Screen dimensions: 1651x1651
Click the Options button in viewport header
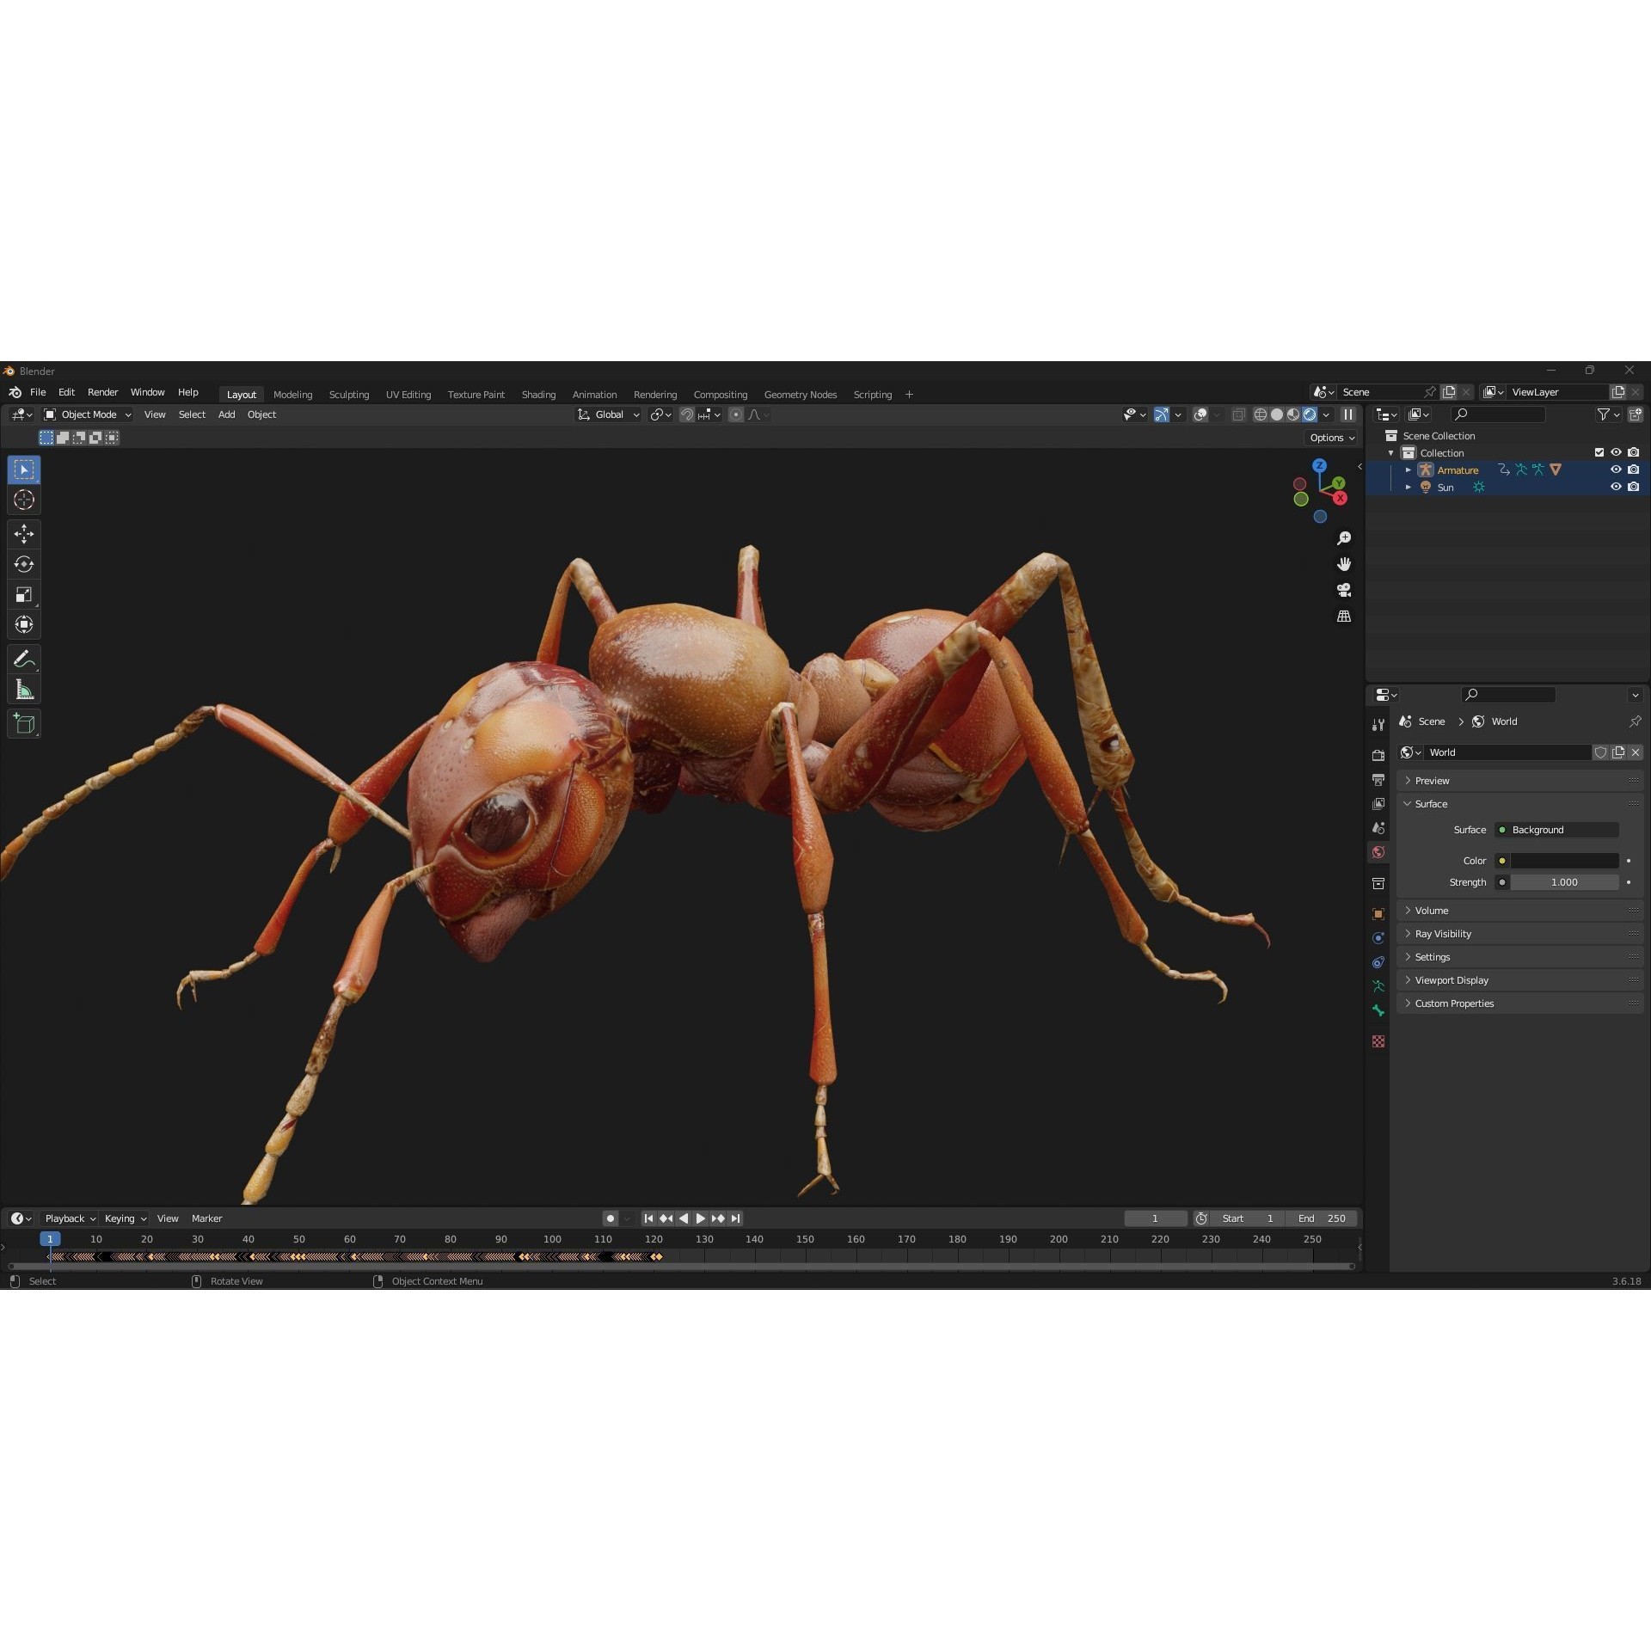click(1330, 438)
